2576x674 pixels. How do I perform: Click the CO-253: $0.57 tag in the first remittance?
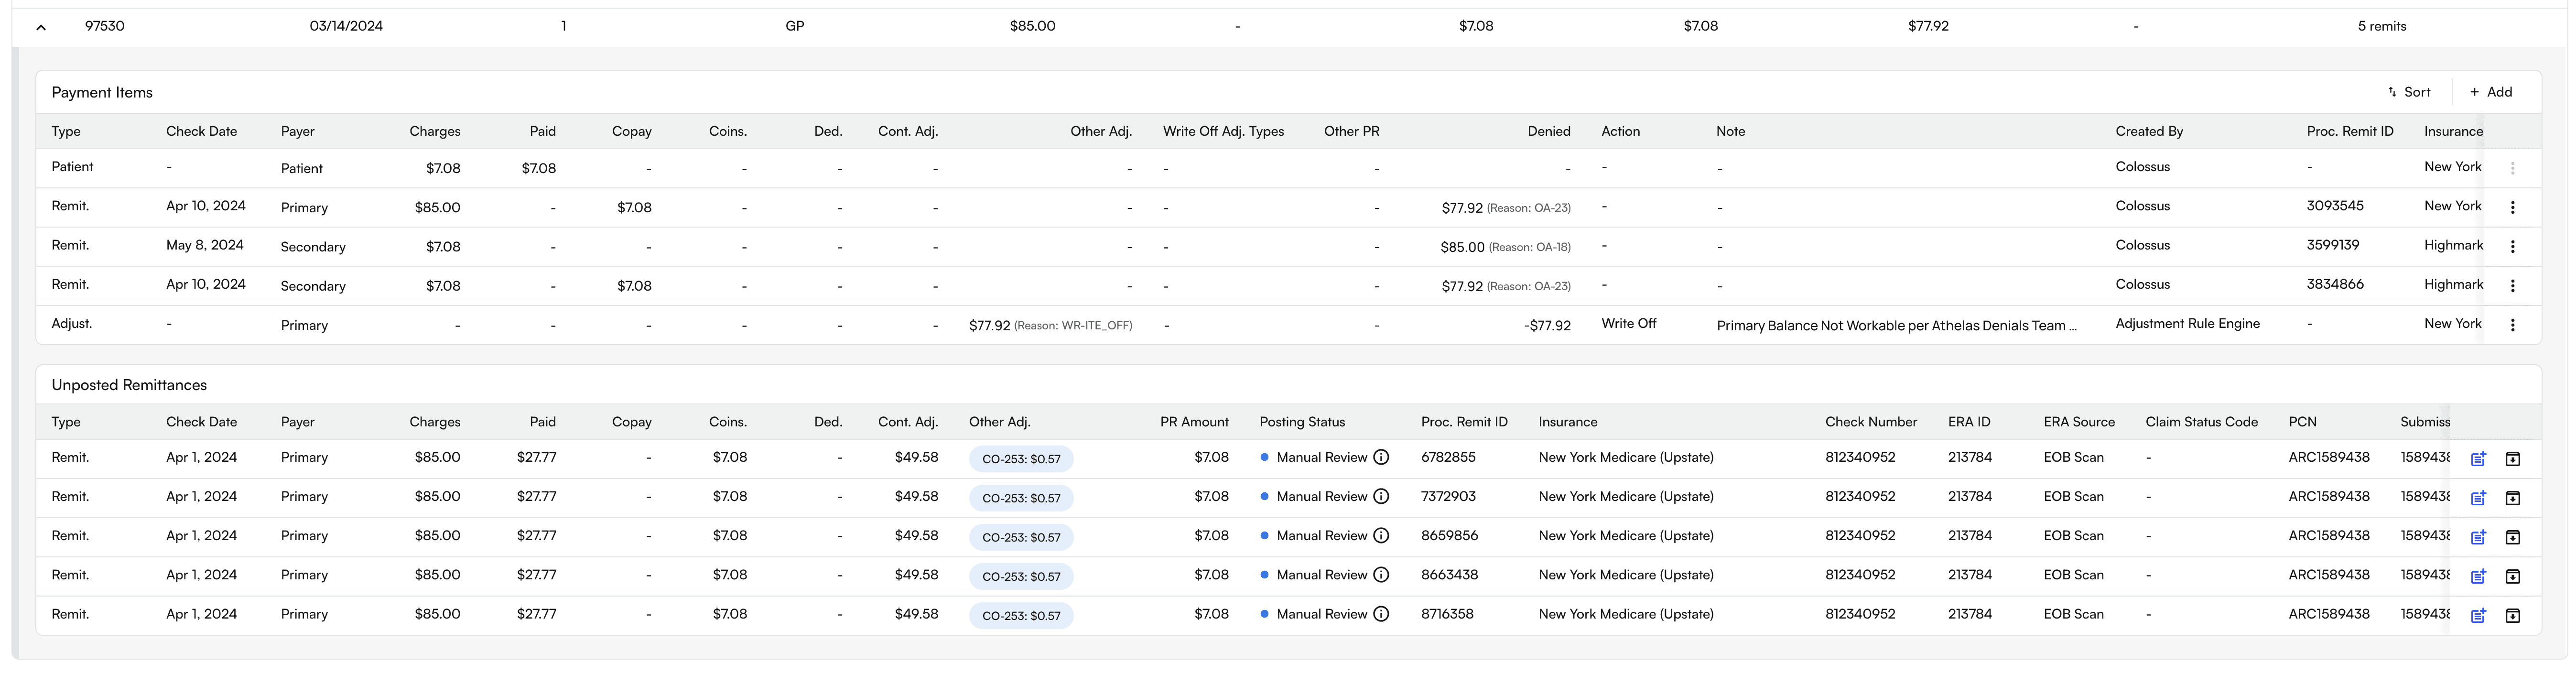(1021, 459)
